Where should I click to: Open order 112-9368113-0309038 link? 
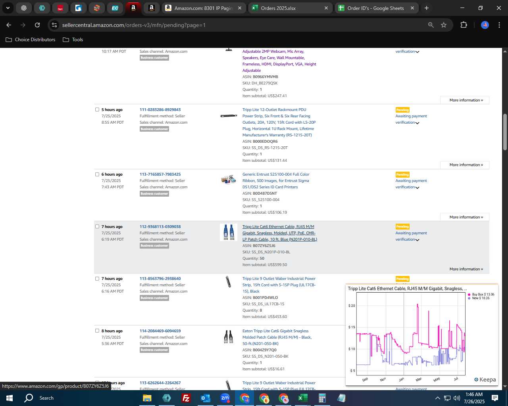160,227
